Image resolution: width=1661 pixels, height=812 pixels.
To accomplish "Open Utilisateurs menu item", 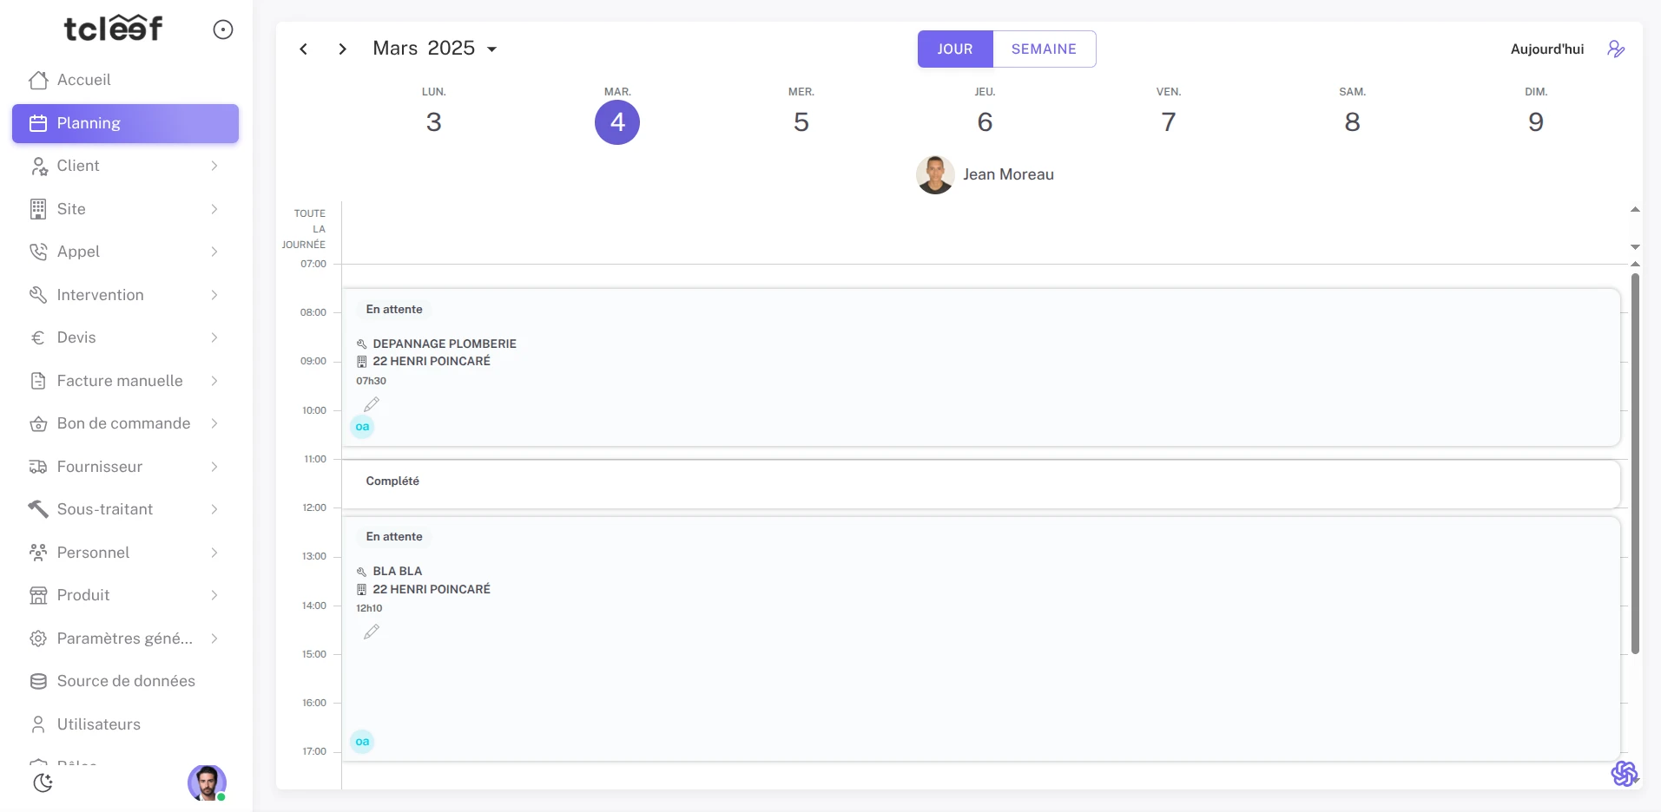I will [98, 724].
